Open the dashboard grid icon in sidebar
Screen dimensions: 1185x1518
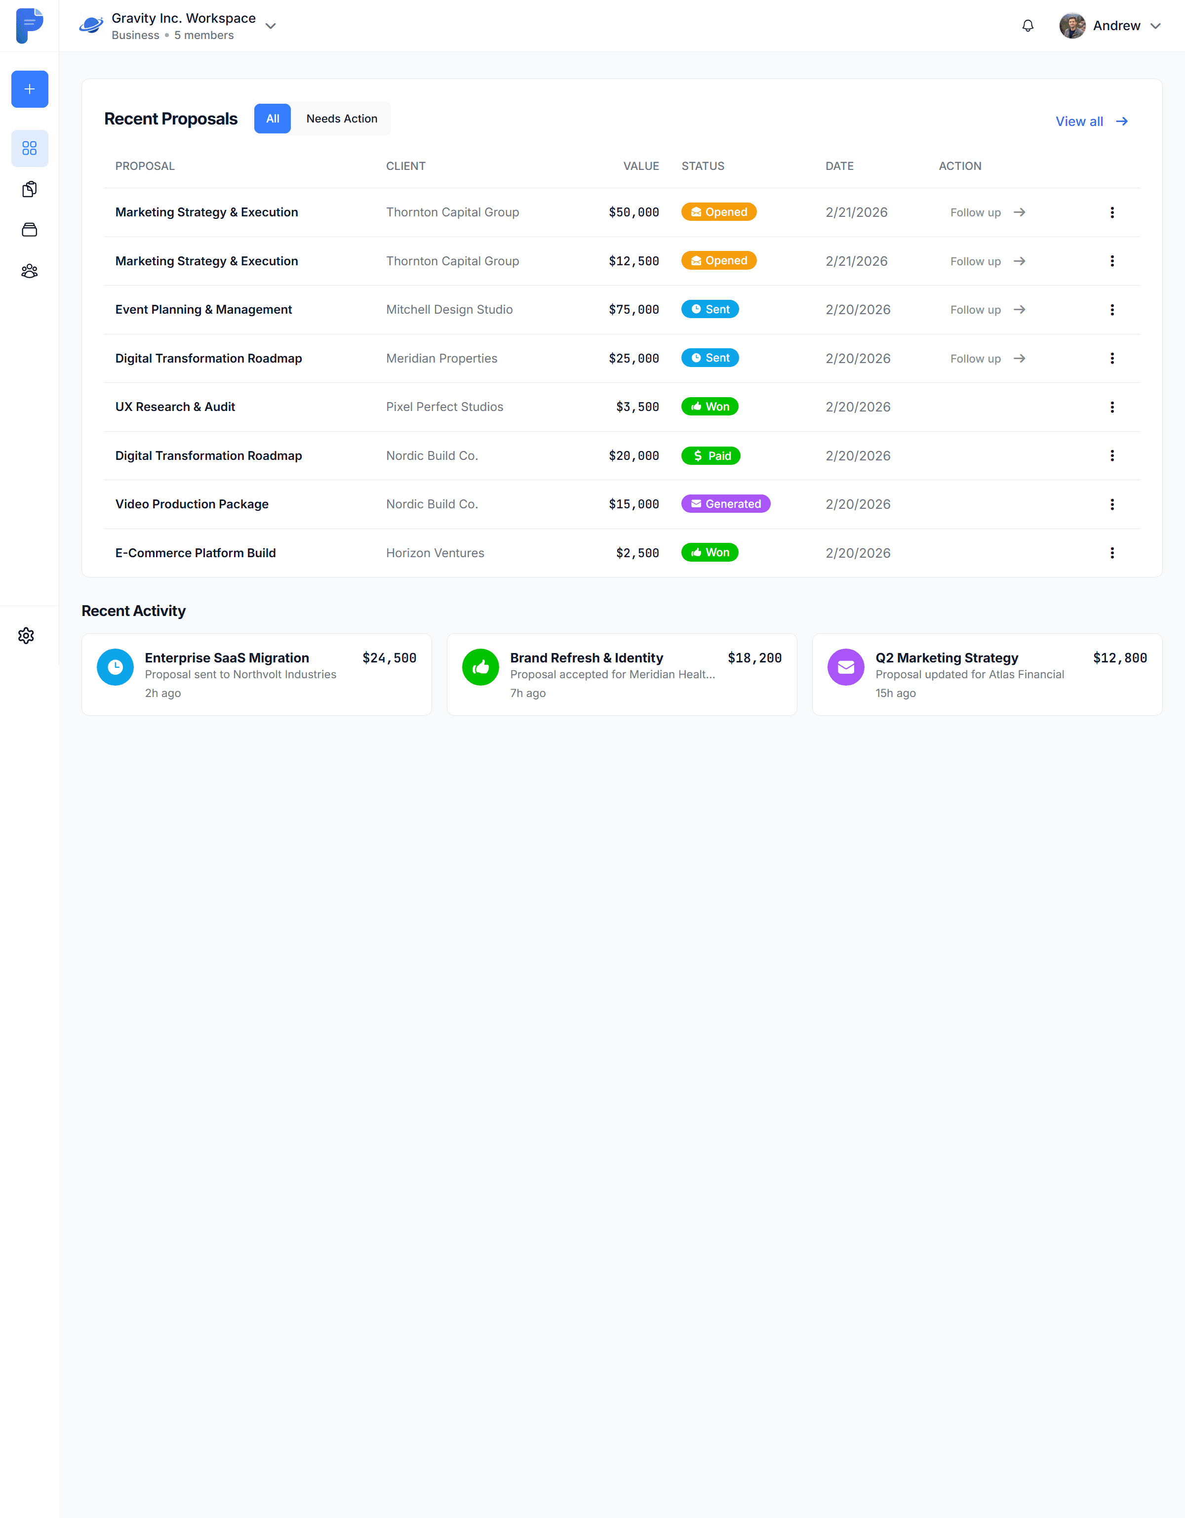pos(29,148)
